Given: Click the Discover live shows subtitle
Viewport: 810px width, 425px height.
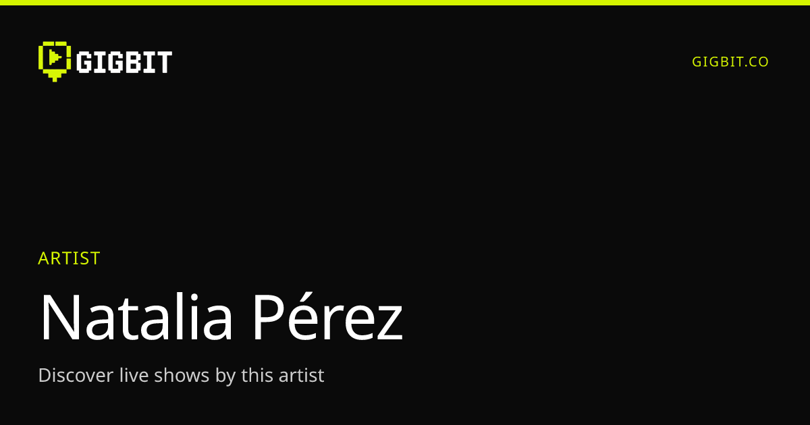Looking at the screenshot, I should pyautogui.click(x=181, y=376).
